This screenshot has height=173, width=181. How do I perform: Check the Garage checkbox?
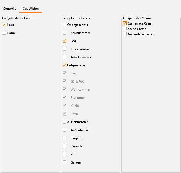[64, 162]
